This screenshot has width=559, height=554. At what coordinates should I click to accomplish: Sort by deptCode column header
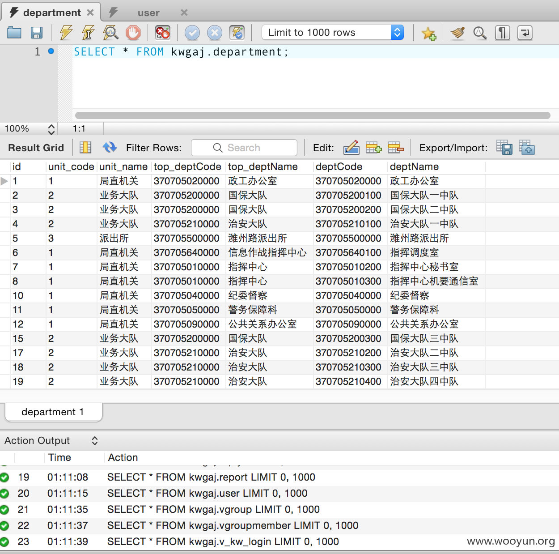pyautogui.click(x=350, y=167)
